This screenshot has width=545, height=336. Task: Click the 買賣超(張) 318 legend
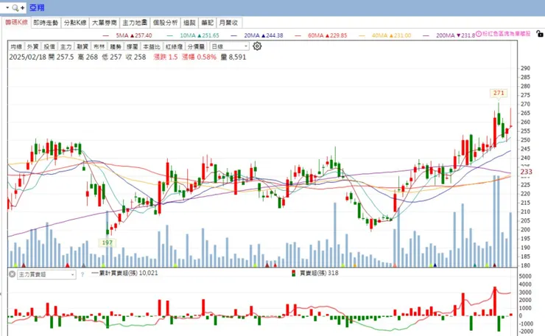click(x=315, y=273)
